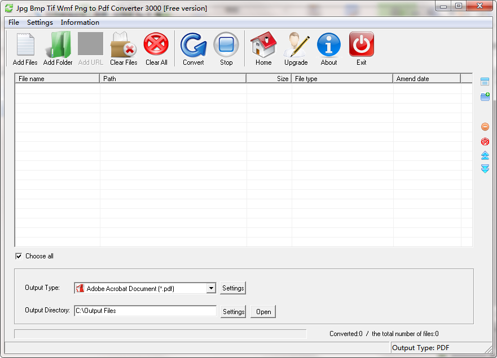The width and height of the screenshot is (497, 358).
Task: Click the red Exit power icon
Action: (362, 45)
